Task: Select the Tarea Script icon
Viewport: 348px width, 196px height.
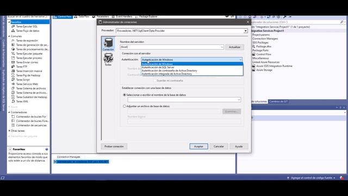Action: [13, 79]
